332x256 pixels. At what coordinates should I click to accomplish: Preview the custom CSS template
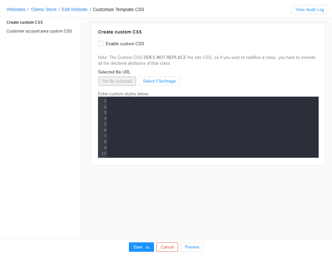192,247
